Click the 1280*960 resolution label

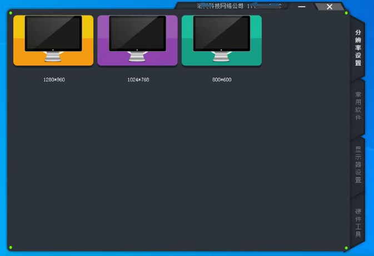click(54, 79)
